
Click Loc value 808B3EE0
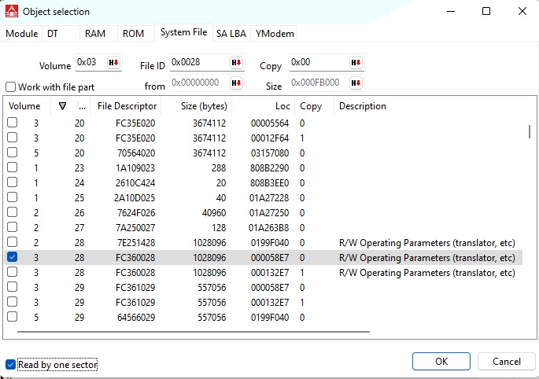coord(269,183)
